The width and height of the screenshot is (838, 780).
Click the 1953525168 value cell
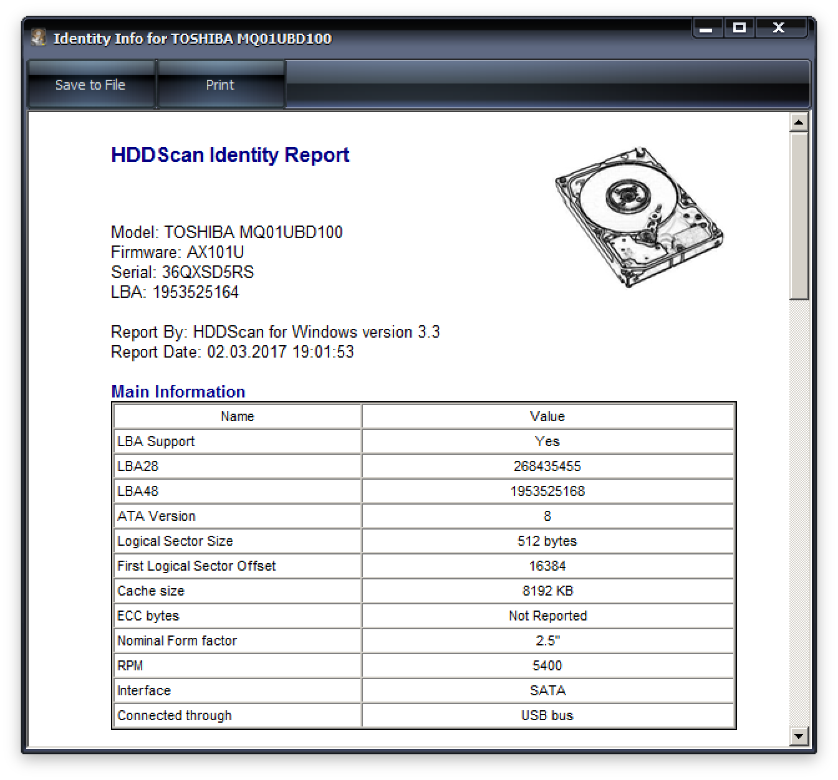(x=547, y=491)
